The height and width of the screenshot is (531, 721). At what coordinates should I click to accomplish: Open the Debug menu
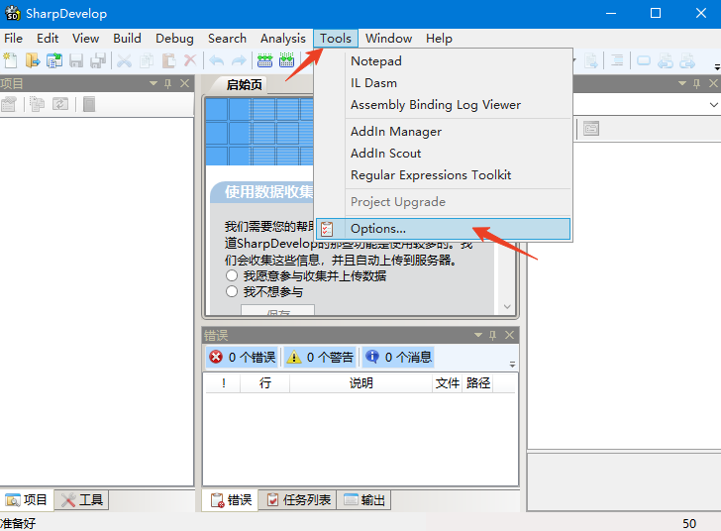(174, 39)
